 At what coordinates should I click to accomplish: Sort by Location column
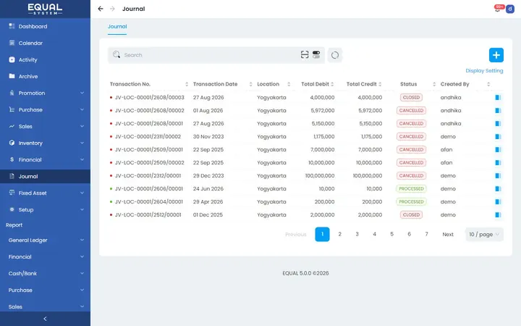coord(289,84)
